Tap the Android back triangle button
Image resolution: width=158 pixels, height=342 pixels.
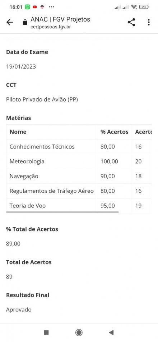(111, 332)
